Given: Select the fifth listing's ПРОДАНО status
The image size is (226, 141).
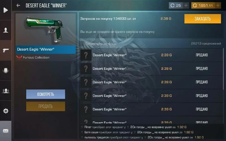Looking at the screenshot, I should coord(202,109).
